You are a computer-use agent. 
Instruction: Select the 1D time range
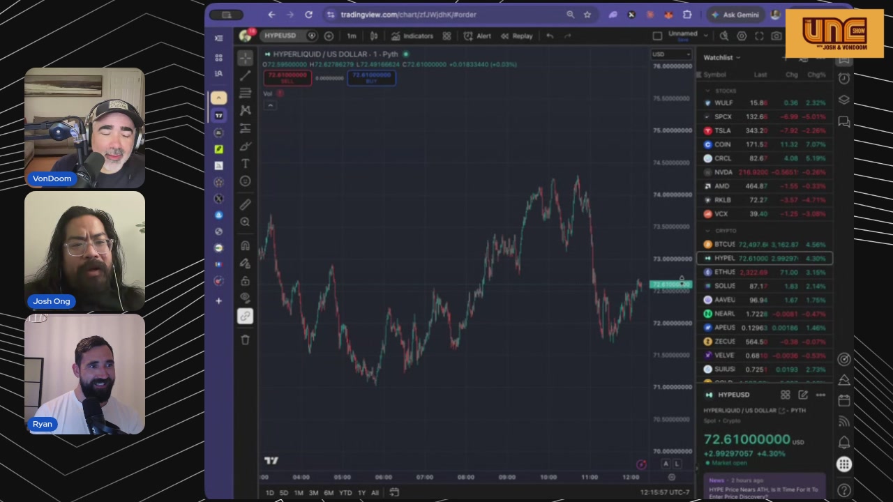tap(269, 493)
